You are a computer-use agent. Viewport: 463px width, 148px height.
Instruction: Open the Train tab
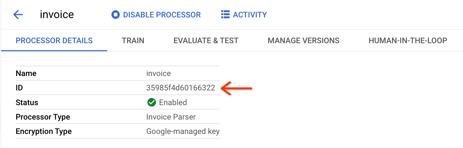point(133,41)
